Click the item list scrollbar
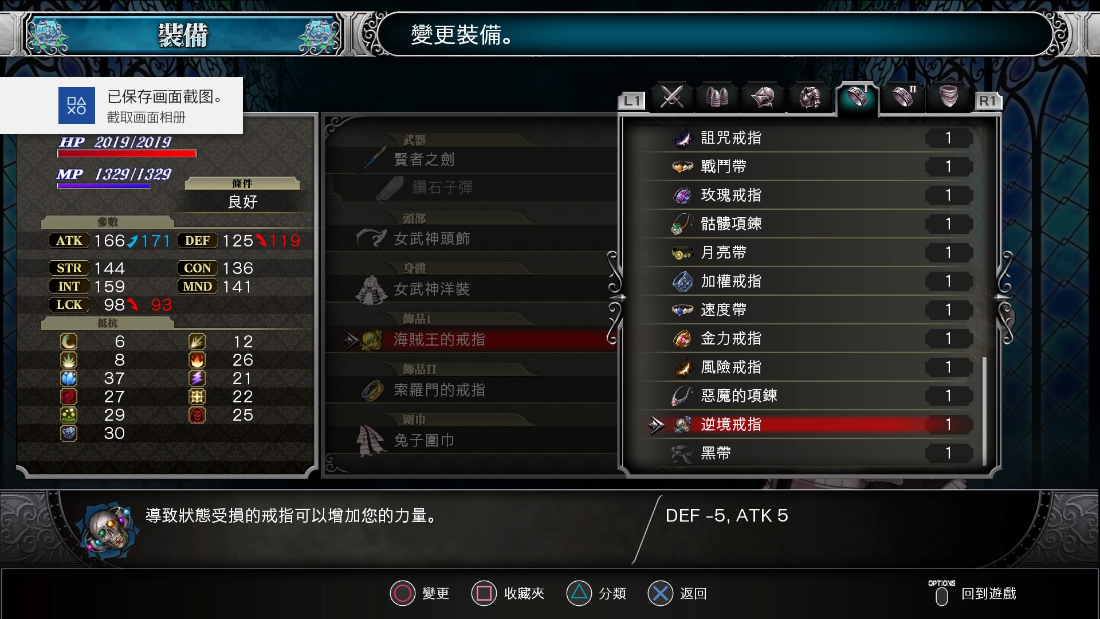This screenshot has width=1100, height=619. pos(984,410)
